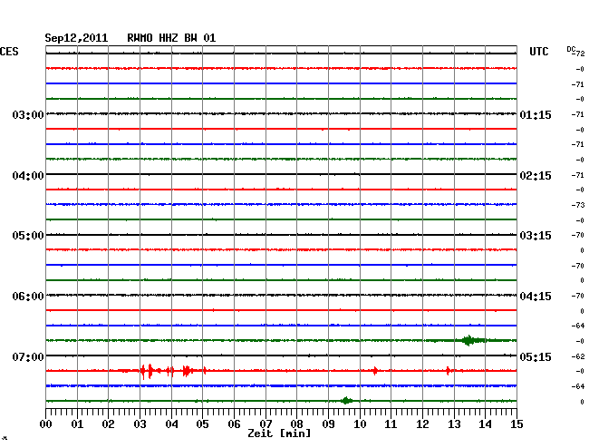Click the 04 minute axis tick label
The image size is (589, 448).
(171, 424)
